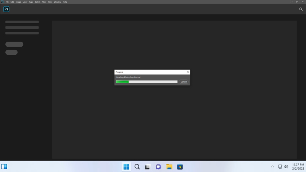
Task: Open File Explorer from the taskbar
Action: 169,167
